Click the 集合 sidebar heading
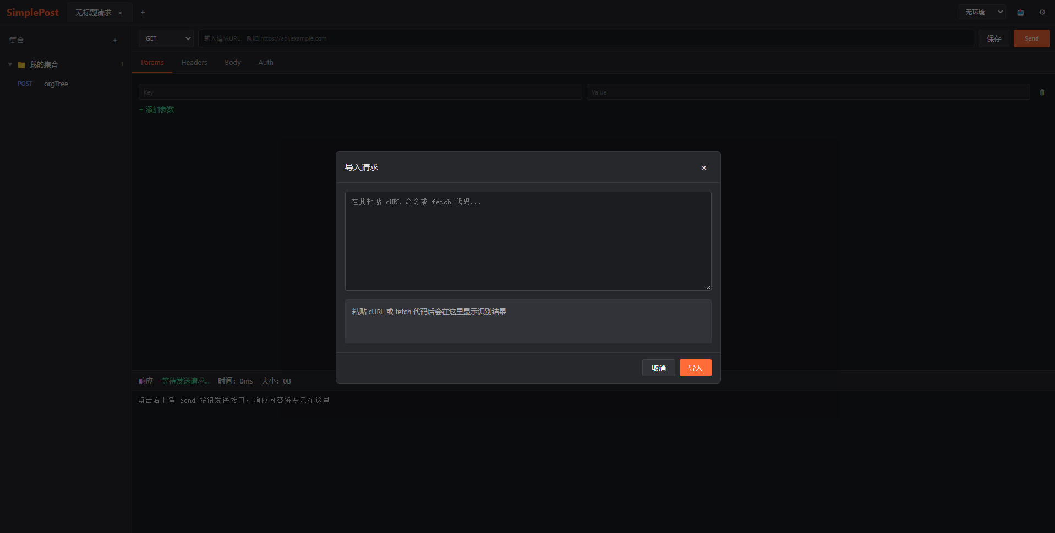The height and width of the screenshot is (533, 1055). click(17, 40)
